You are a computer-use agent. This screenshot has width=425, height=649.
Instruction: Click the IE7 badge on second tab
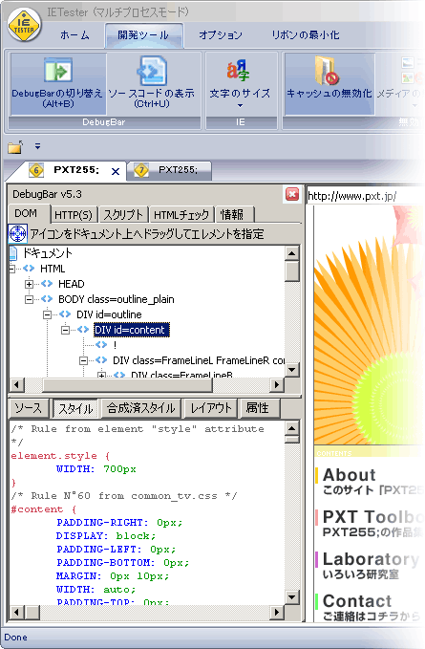(141, 170)
